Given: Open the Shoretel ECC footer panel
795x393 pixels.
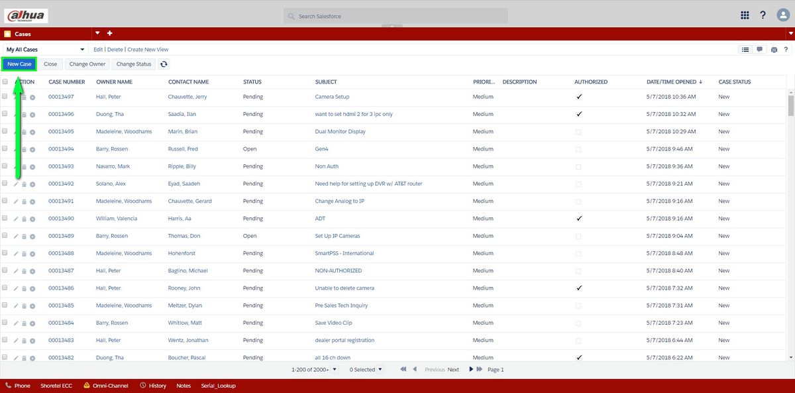Looking at the screenshot, I should point(56,386).
